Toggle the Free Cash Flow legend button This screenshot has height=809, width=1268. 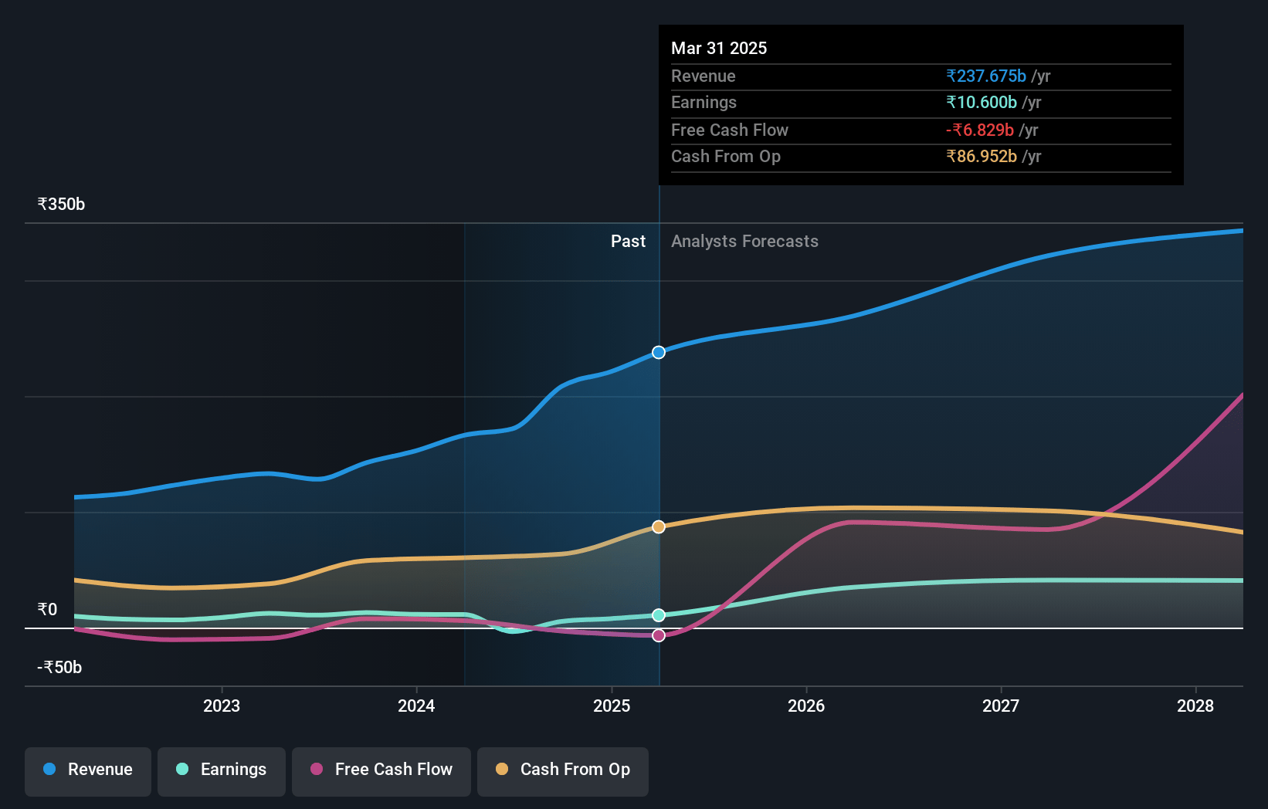pyautogui.click(x=381, y=770)
